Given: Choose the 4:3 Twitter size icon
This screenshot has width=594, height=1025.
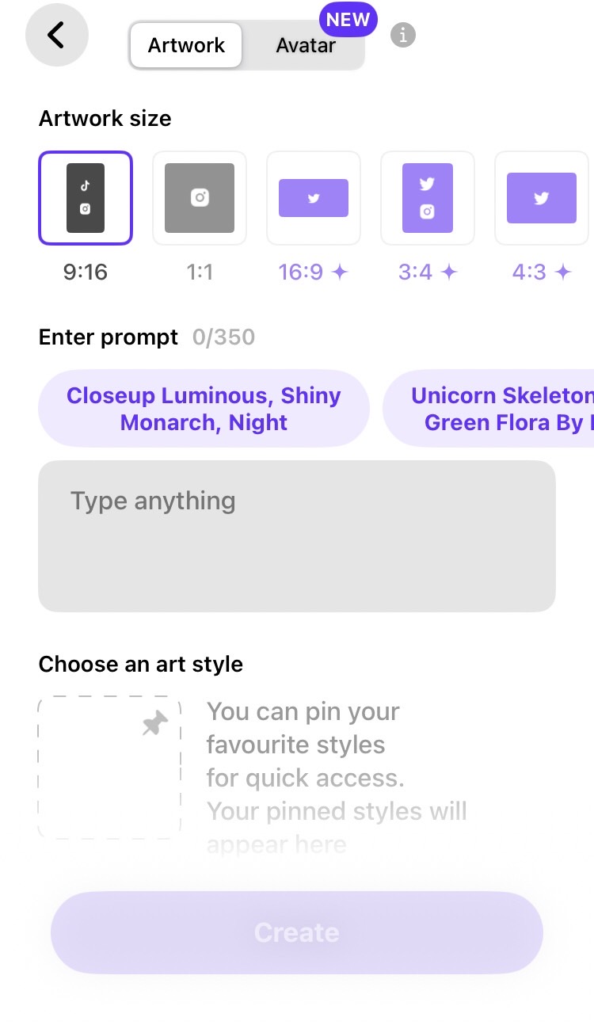Looking at the screenshot, I should [x=542, y=198].
